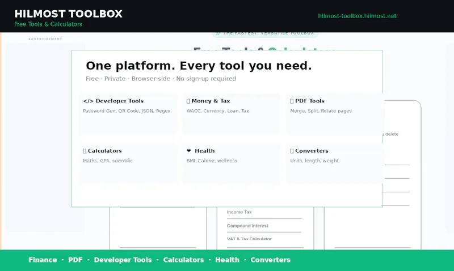
Task: Click 'BMI, Calorie, wellness' text
Action: (212, 161)
